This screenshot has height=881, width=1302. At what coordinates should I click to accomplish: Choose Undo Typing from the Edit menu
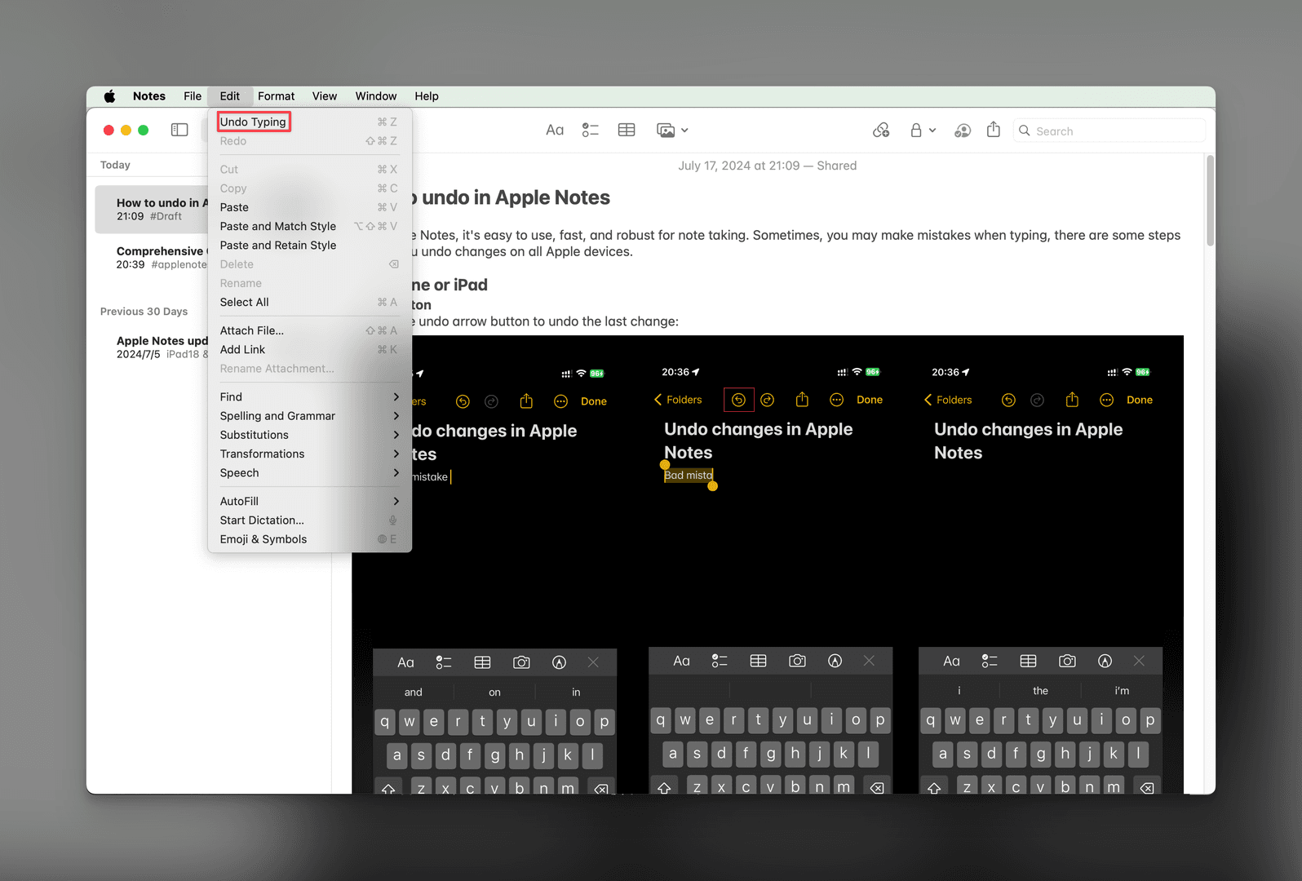(x=254, y=122)
